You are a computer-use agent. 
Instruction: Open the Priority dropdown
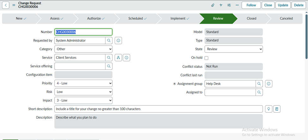tap(83, 83)
